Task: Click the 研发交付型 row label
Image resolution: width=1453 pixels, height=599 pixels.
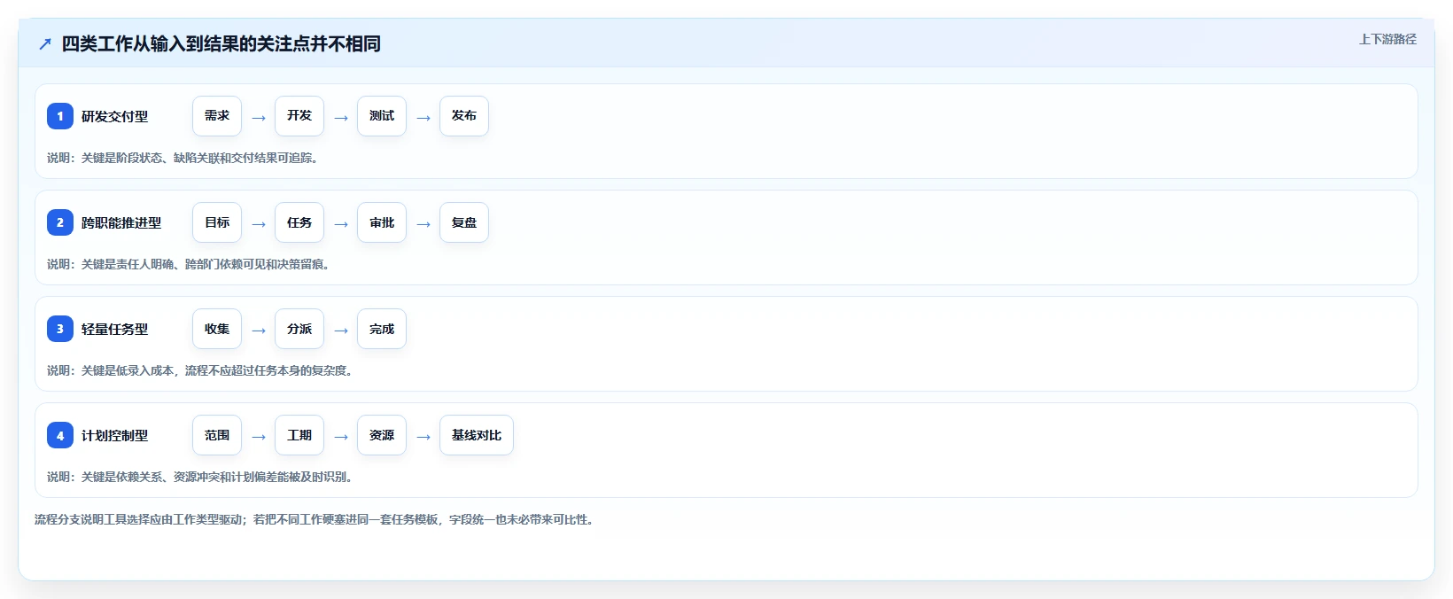Action: point(115,116)
